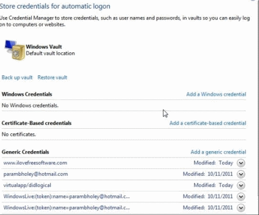Expand the www.ilovefreesoftware.com credential chevron

tap(241, 163)
